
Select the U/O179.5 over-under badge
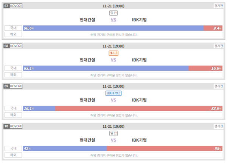click(x=113, y=93)
